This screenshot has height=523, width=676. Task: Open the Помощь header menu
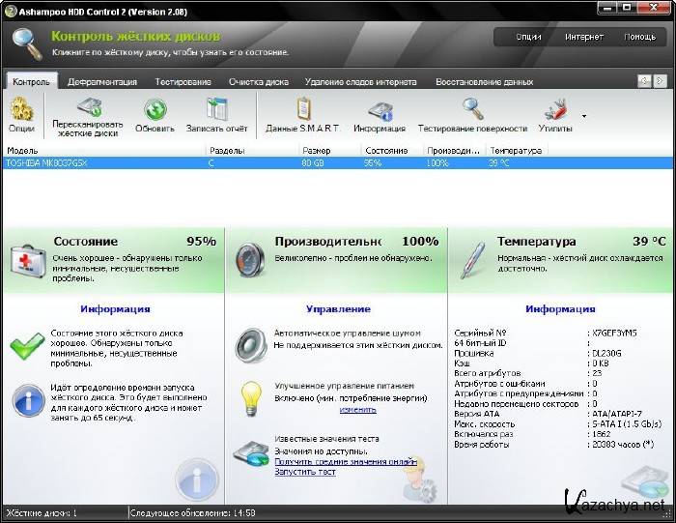point(639,37)
